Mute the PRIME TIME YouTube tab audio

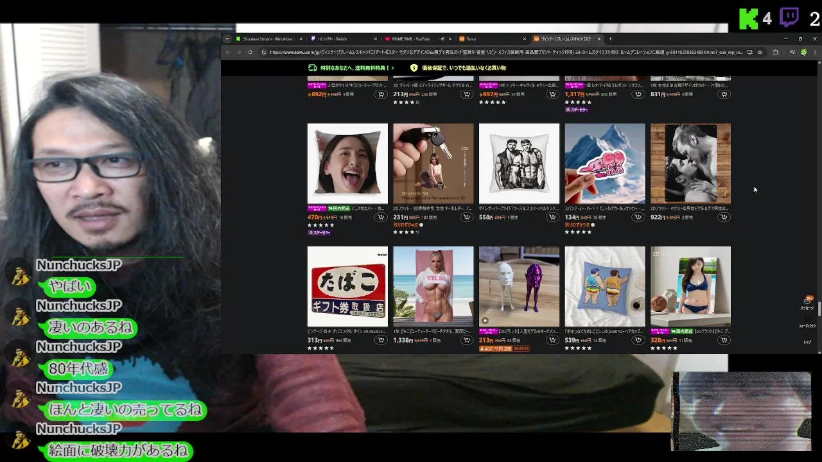click(x=442, y=39)
